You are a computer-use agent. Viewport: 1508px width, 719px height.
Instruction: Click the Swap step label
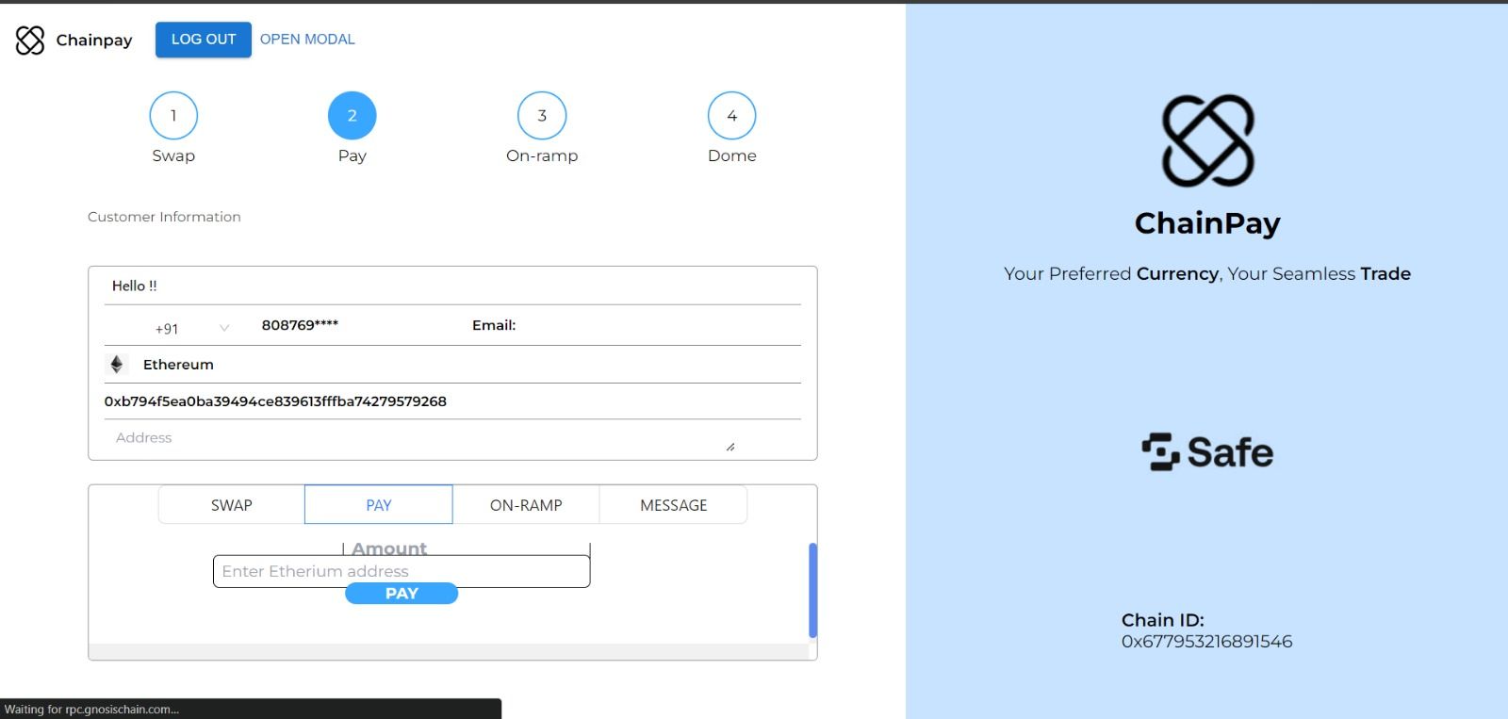[173, 155]
